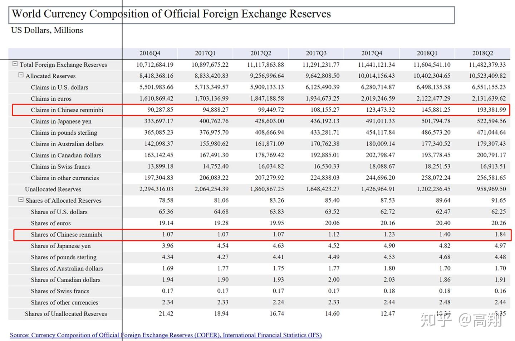Select unallocated share value 21.42
This screenshot has height=341, width=515.
pos(166,314)
